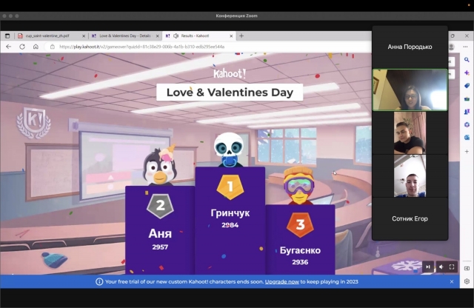Click the Конференция Zoom window title

click(x=237, y=16)
